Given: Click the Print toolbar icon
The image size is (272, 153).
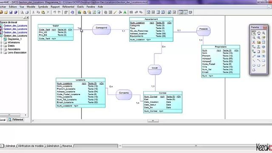Looking at the screenshot, I should pos(27,12).
